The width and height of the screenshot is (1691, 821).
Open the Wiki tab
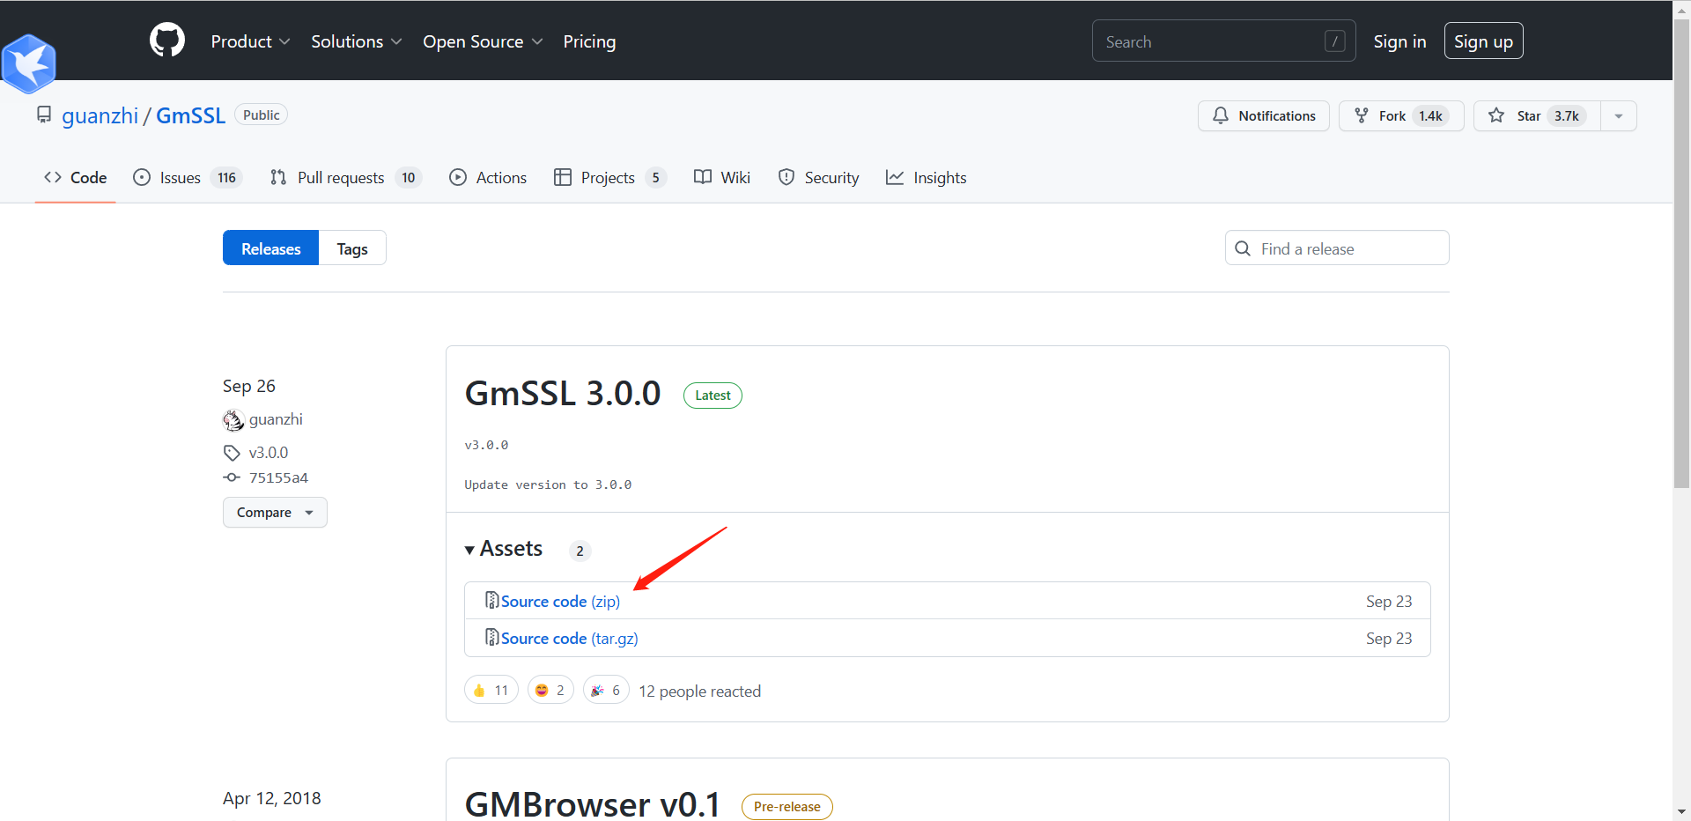tap(722, 177)
